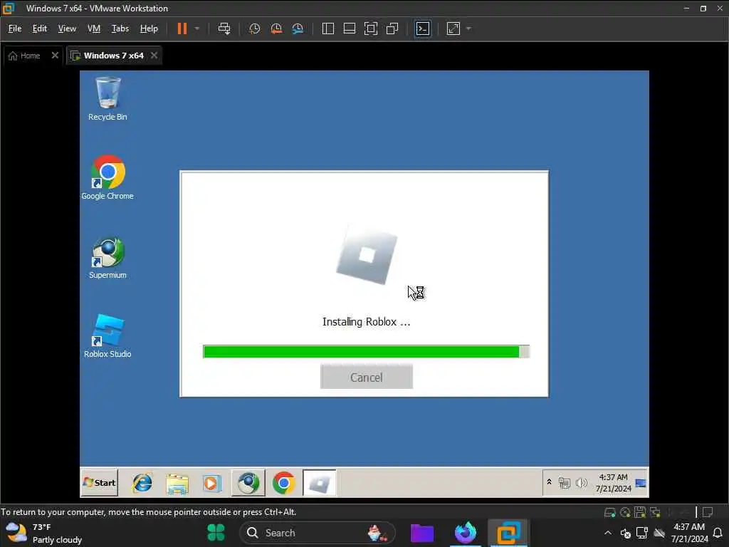Open the Help menu

point(149,28)
